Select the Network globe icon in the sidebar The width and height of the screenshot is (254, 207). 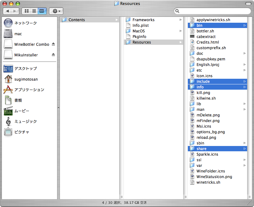[x=8, y=23]
